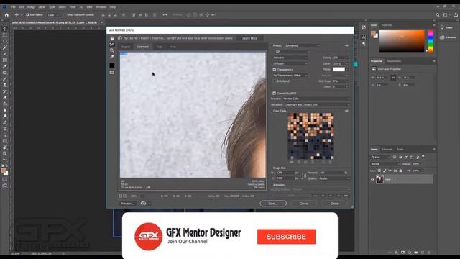460x259 pixels.
Task: Switch to the Adjustments tab
Action: 394,61
